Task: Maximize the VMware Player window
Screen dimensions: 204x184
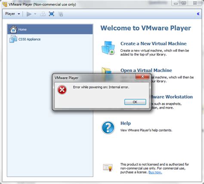Action: click(x=184, y=3)
